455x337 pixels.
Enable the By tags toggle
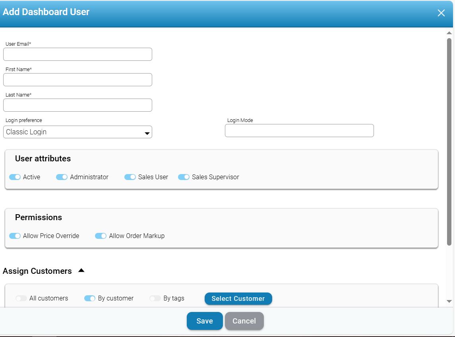click(155, 298)
